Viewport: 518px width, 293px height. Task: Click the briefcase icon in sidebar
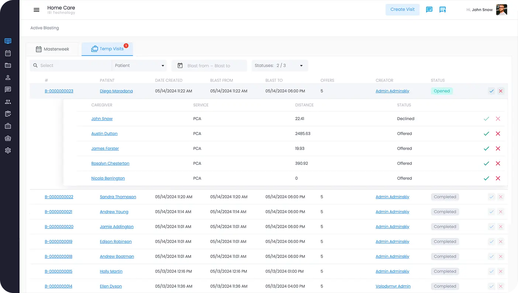(8, 126)
